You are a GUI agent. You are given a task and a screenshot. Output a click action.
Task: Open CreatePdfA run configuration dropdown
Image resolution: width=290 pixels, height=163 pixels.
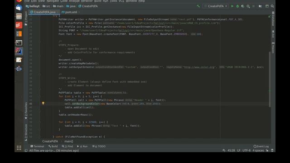pyautogui.click(x=216, y=6)
